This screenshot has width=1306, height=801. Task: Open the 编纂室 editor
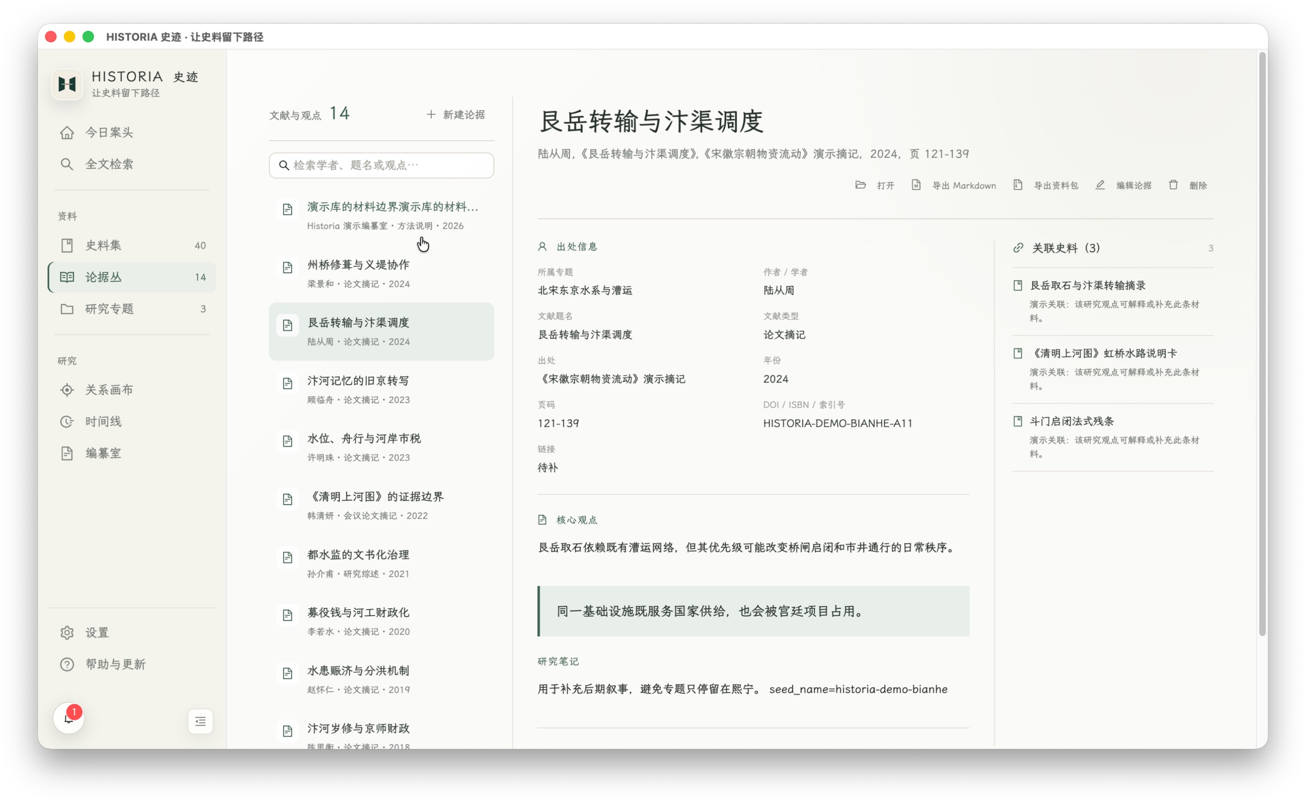(x=131, y=454)
